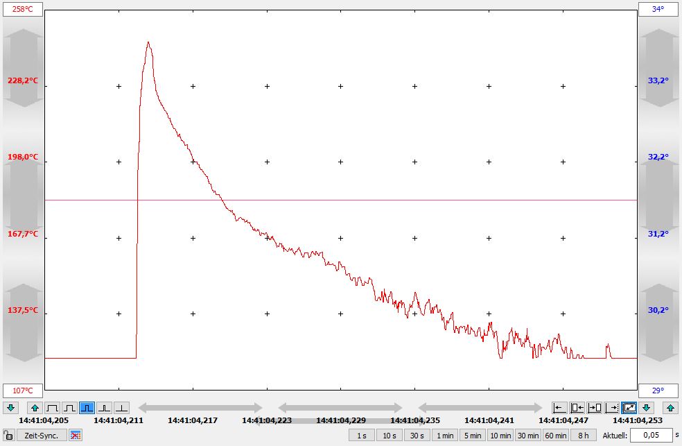Select the 8 h time range
682x446 pixels.
pyautogui.click(x=583, y=436)
